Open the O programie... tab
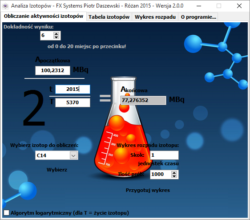The height and width of the screenshot is (220, 250). pyautogui.click(x=198, y=17)
